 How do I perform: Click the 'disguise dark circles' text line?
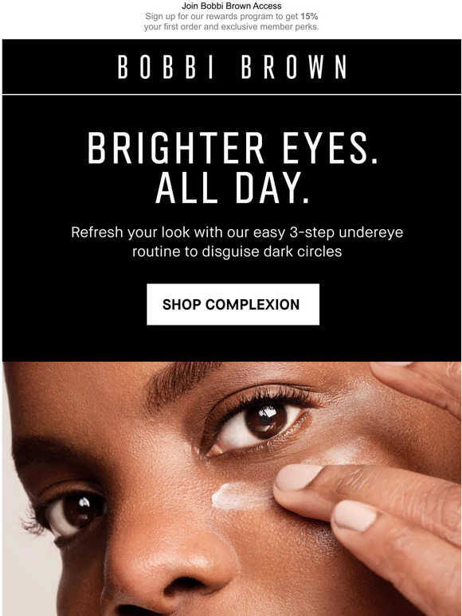click(237, 251)
